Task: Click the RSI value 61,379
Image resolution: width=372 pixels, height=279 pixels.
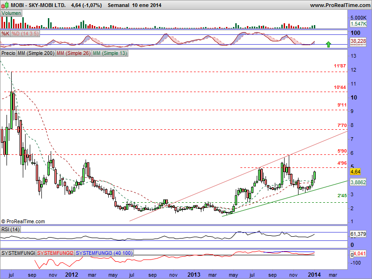Action: coord(358,234)
